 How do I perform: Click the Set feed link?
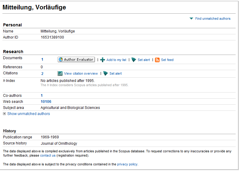[167, 60]
